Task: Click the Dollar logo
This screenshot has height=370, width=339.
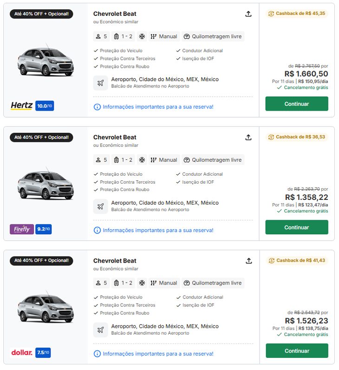Action: pyautogui.click(x=22, y=352)
